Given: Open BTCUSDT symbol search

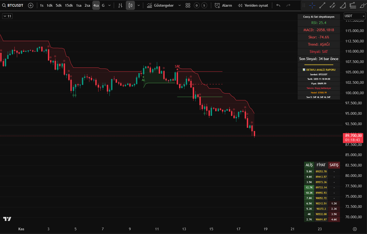Looking at the screenshot, I should tap(13, 5).
